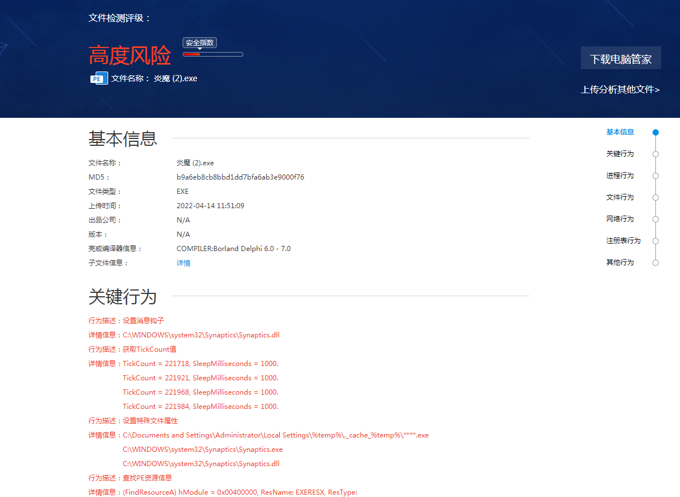Click the 设置特殊文件属性 behavior description

pos(150,421)
